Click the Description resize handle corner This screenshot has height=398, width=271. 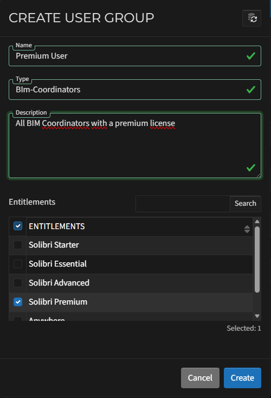click(259, 175)
